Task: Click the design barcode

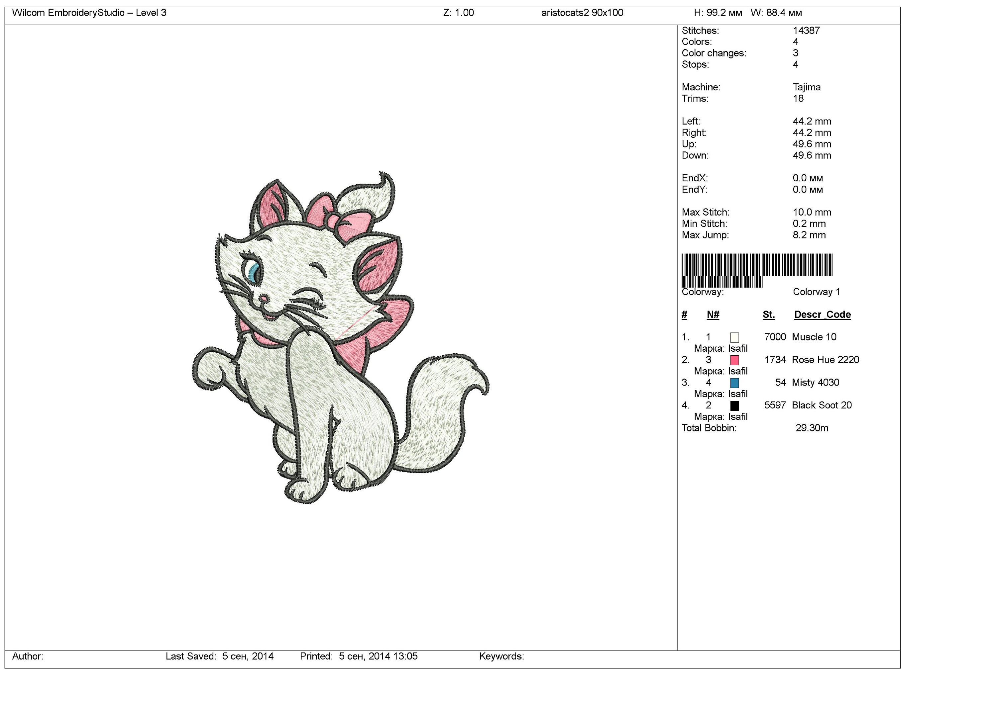Action: point(757,270)
